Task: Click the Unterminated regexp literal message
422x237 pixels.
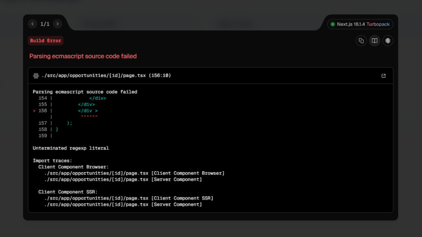Action: coord(70,148)
